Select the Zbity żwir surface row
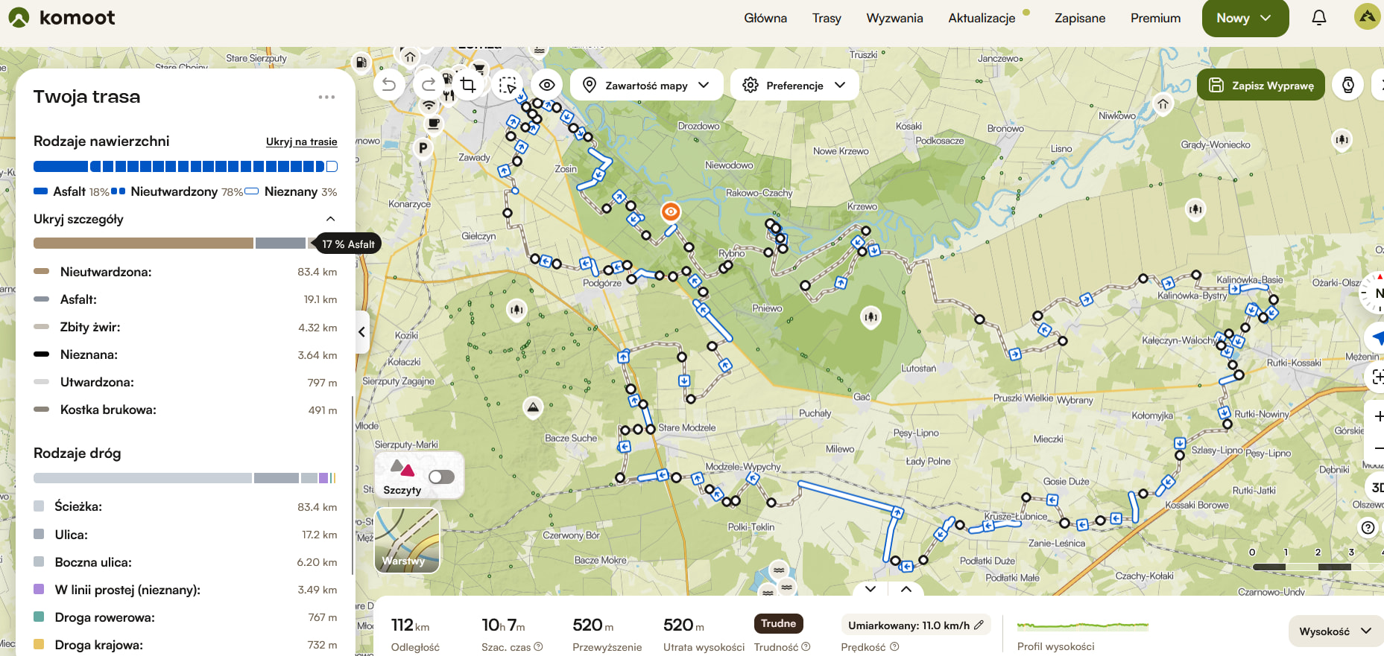 click(185, 327)
